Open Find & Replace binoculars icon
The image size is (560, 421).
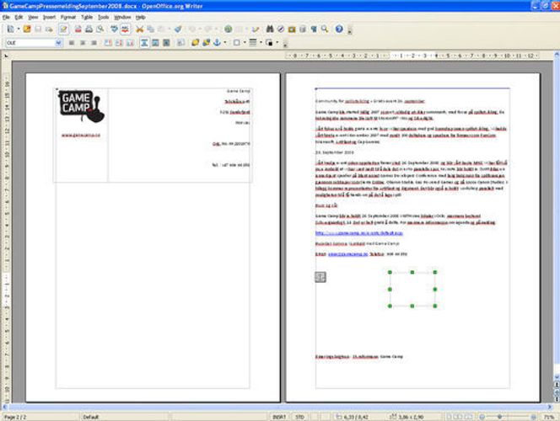(x=272, y=29)
